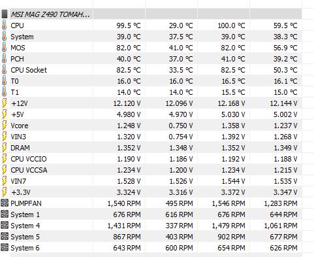Click the System 4 maximum 1,479 RPM
314x257 pixels.
[x=228, y=226]
